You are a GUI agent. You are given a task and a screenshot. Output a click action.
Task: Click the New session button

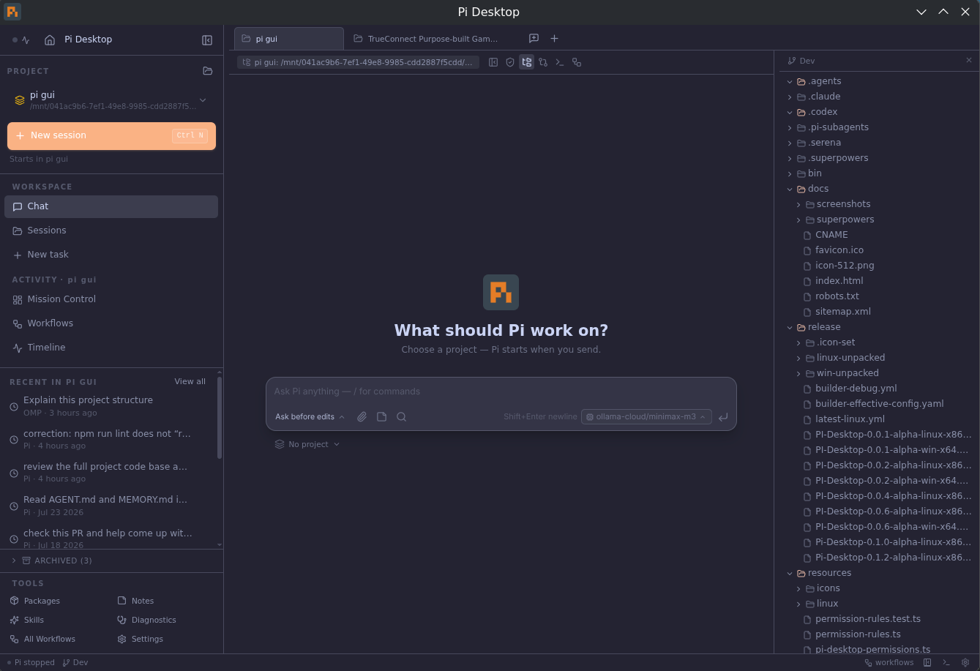click(111, 135)
